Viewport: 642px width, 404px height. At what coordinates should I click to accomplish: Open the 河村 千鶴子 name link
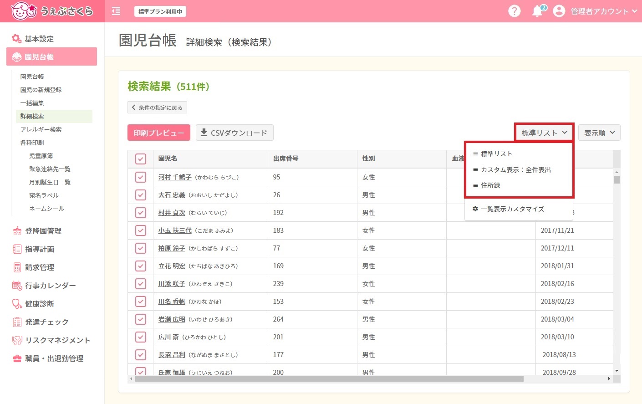coord(175,177)
